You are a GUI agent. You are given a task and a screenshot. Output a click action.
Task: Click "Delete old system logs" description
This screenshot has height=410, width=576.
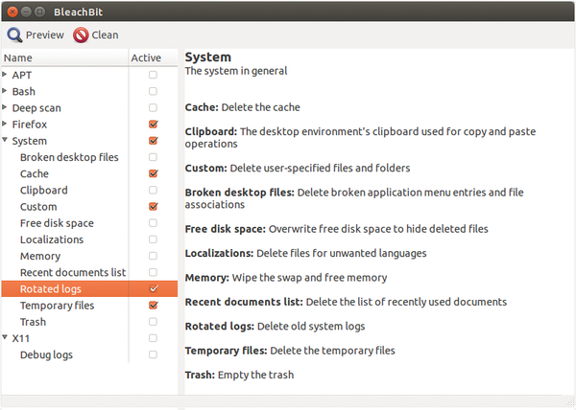click(311, 326)
